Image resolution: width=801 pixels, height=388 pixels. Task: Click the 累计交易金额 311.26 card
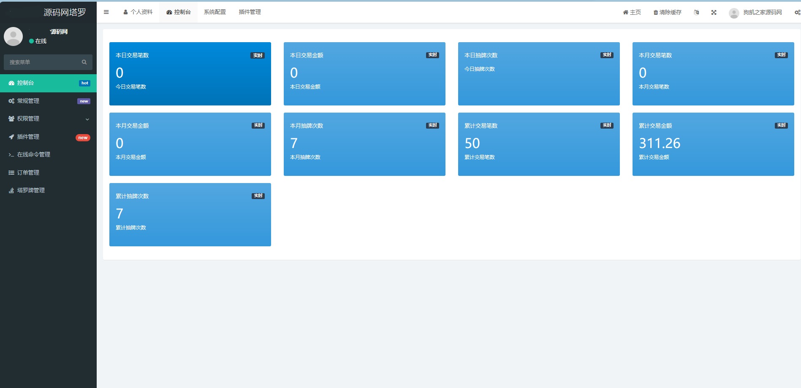pos(713,144)
